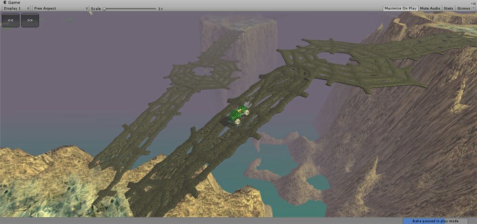Toggle the Stats overlay
This screenshot has height=224, width=477.
pos(448,8)
